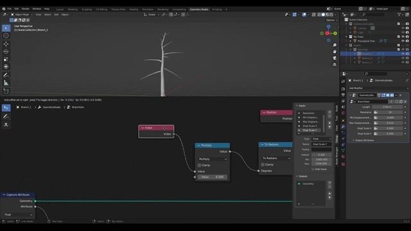
Task: Click the Add Modifier button
Action: pos(378,89)
